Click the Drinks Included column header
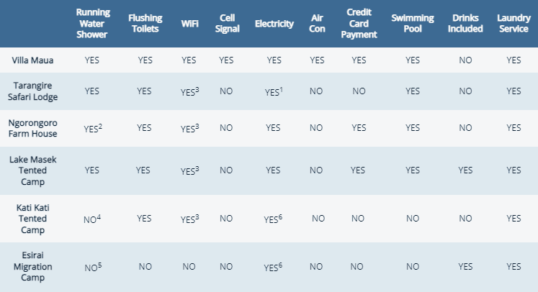This screenshot has height=292, width=538. pyautogui.click(x=465, y=23)
